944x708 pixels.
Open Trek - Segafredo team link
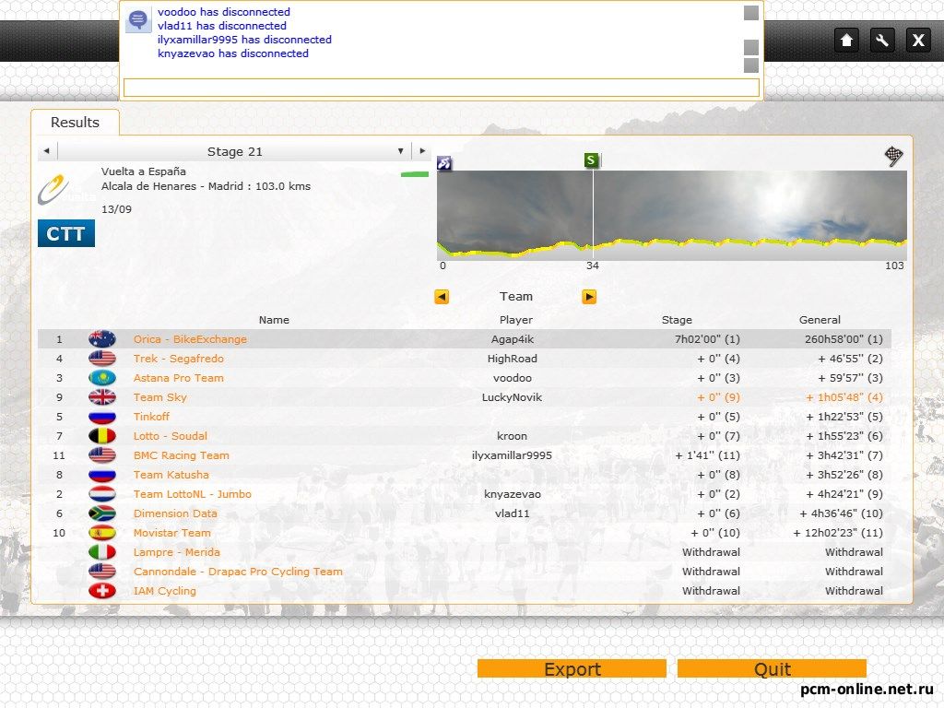(179, 359)
